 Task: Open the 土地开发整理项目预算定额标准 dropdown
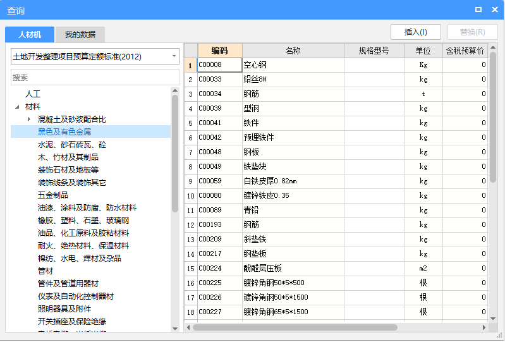[x=174, y=56]
